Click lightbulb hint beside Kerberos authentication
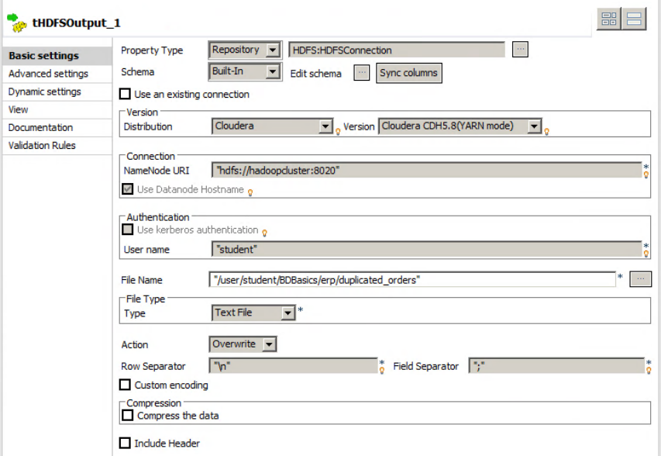This screenshot has height=456, width=661. tap(265, 233)
